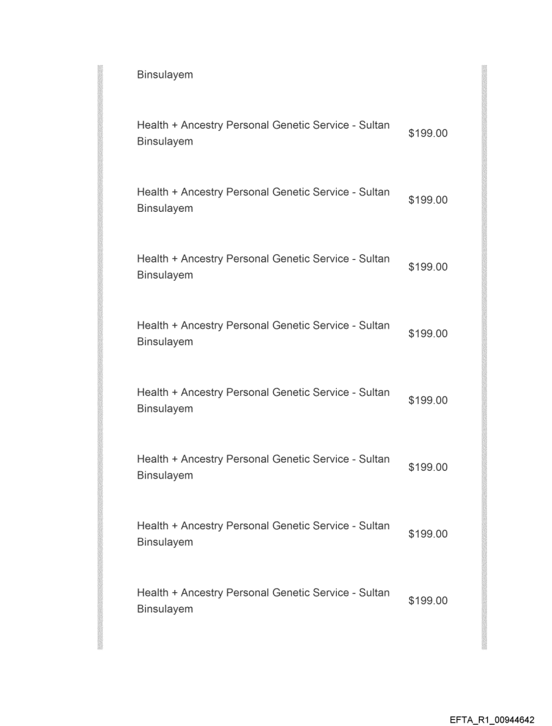Click the last $199.00 price
552x726 pixels.
click(428, 601)
